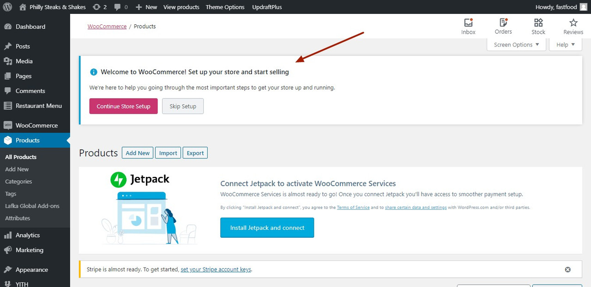Screen dimensions: 591x287
Task: Click the Dashboard gauge icon in sidebar
Action: pos(8,27)
